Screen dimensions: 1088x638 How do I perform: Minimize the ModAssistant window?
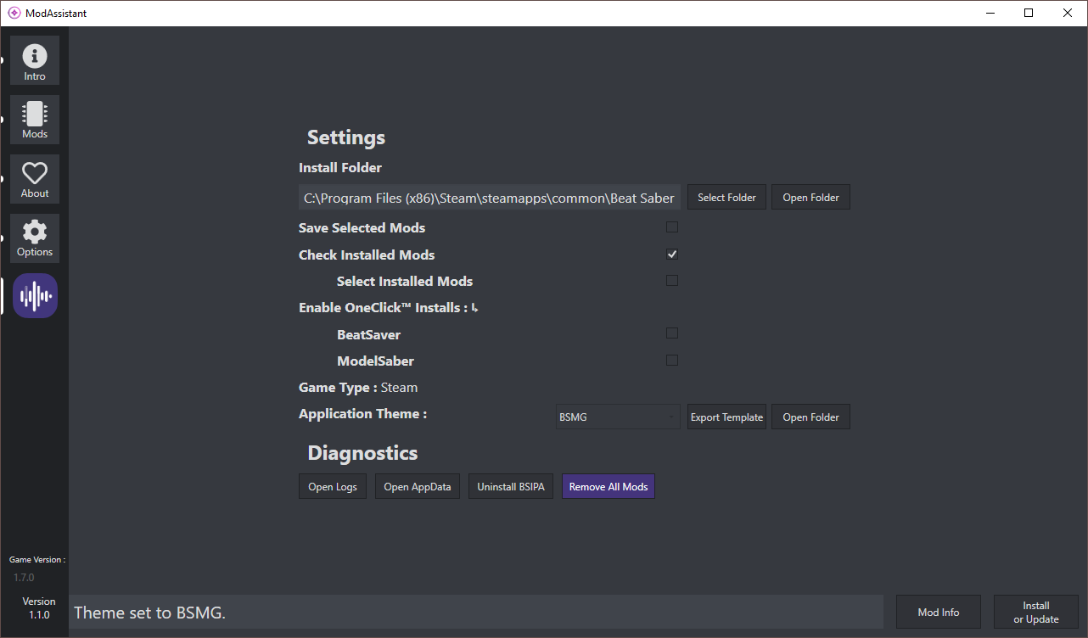tap(990, 13)
